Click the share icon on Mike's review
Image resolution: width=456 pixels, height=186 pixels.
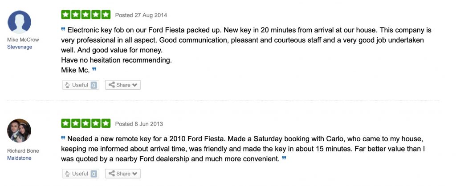pyautogui.click(x=112, y=85)
